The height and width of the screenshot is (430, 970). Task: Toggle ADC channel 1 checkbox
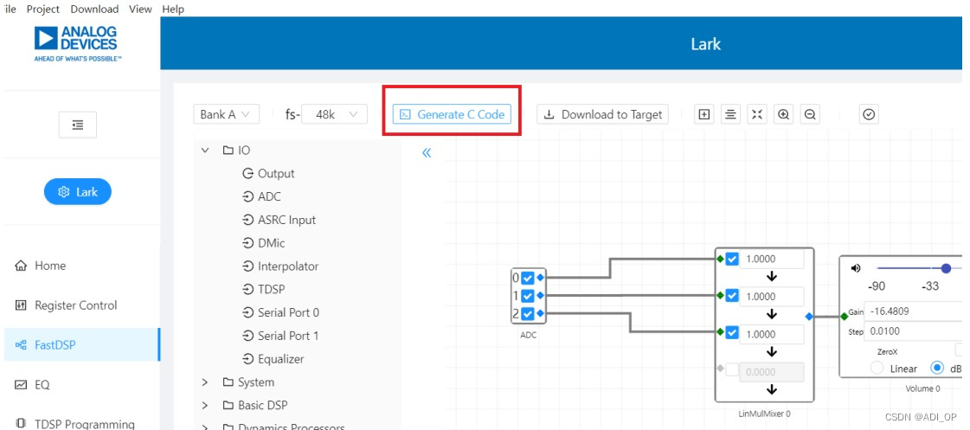[x=527, y=296]
